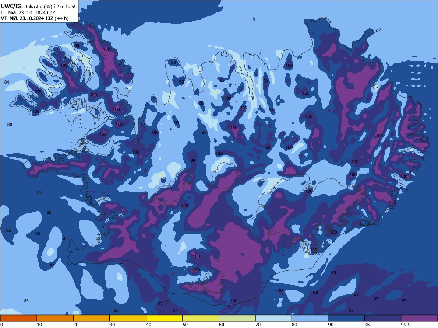Click the '92' humidity value over the ocean
This screenshot has height=328, width=438.
tap(8, 230)
